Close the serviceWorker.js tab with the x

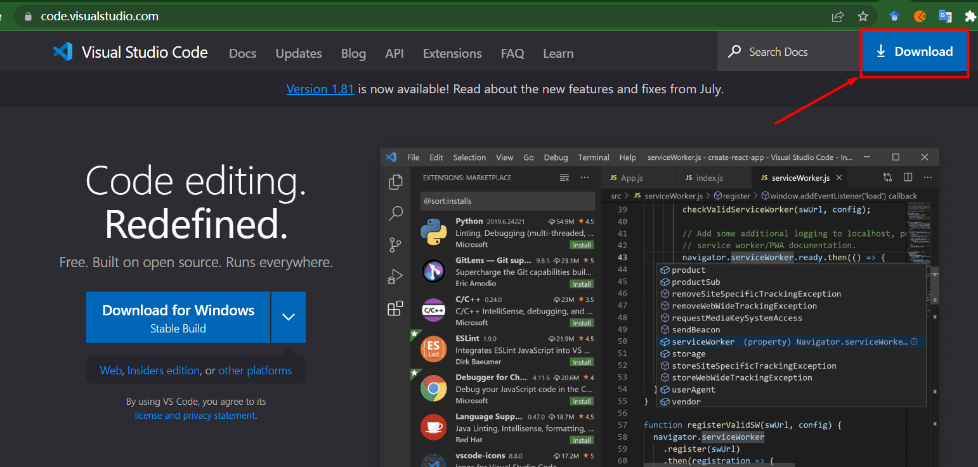838,178
